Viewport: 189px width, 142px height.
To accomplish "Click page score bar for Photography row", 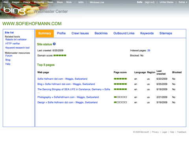I will [120, 97].
